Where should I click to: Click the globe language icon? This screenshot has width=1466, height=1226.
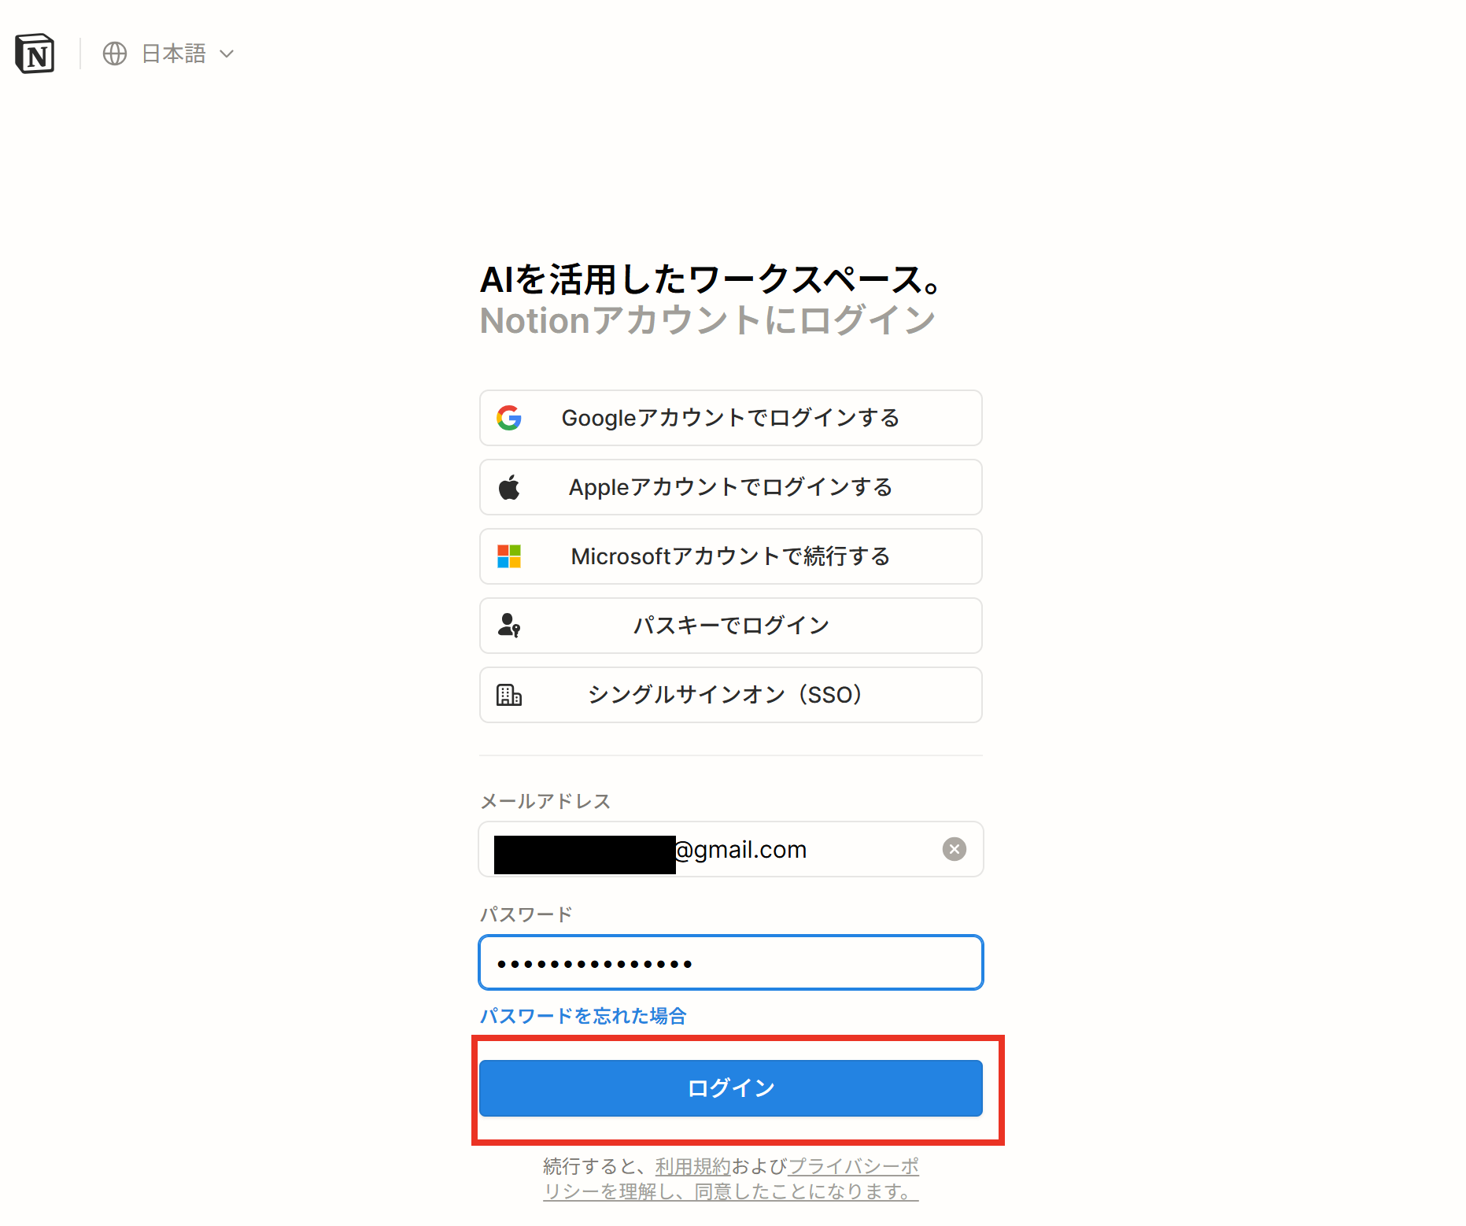tap(115, 54)
